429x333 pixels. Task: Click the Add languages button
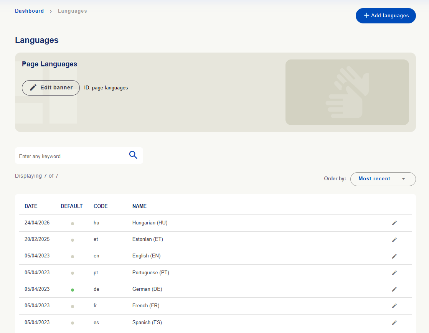coord(386,16)
